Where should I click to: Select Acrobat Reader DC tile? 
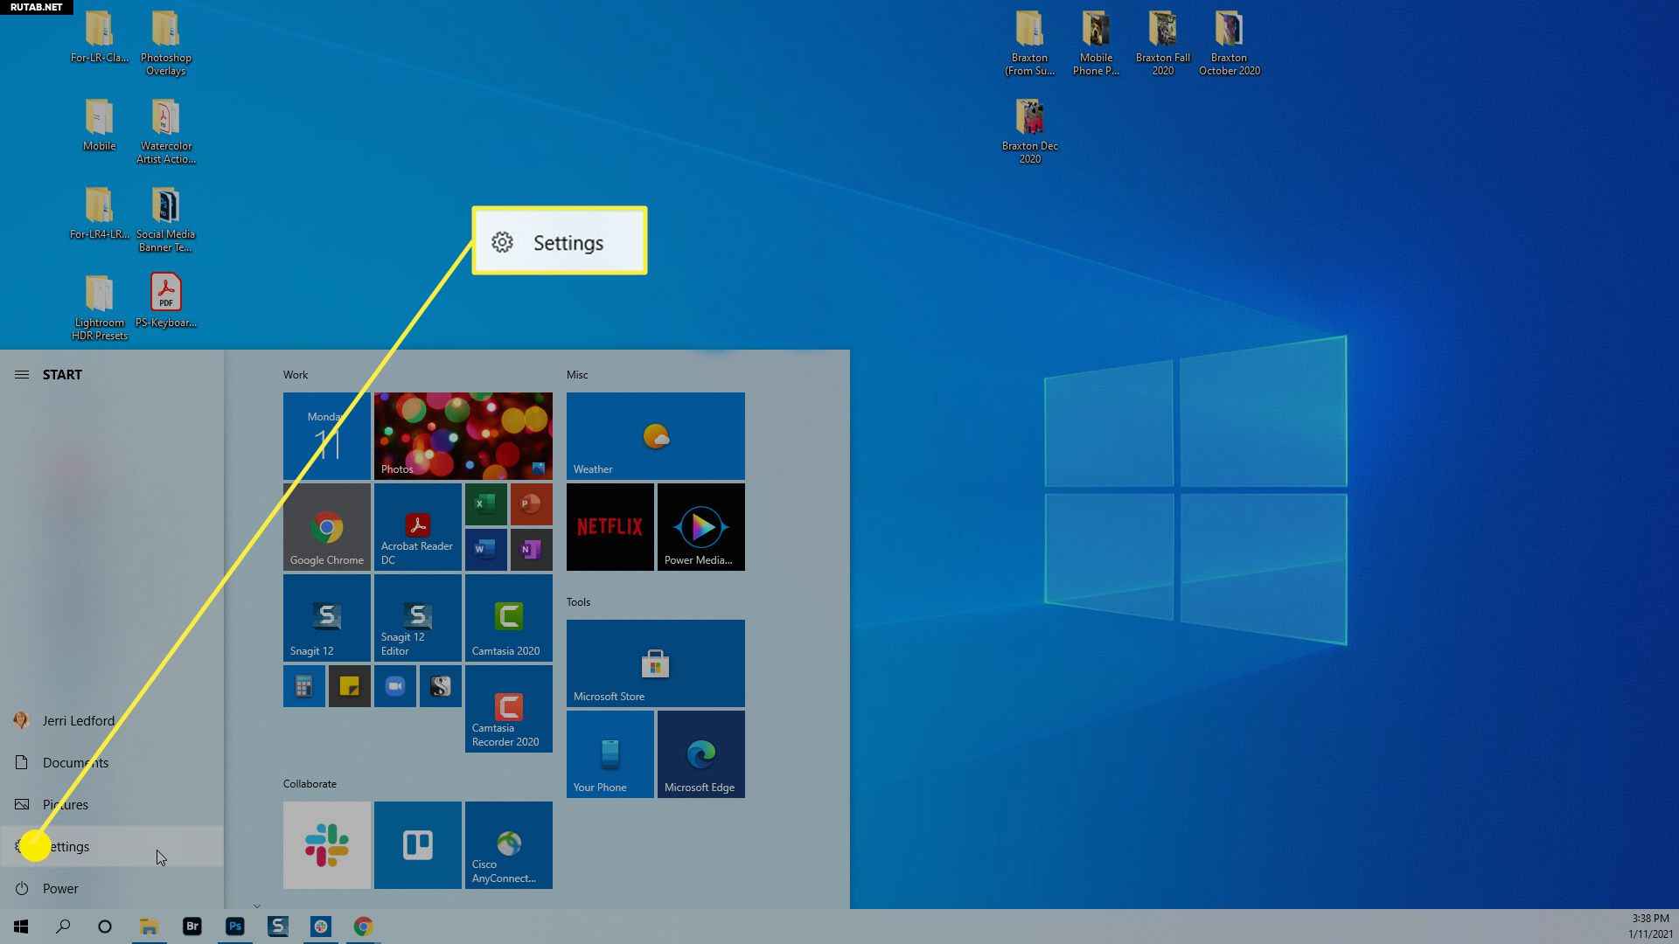point(417,525)
